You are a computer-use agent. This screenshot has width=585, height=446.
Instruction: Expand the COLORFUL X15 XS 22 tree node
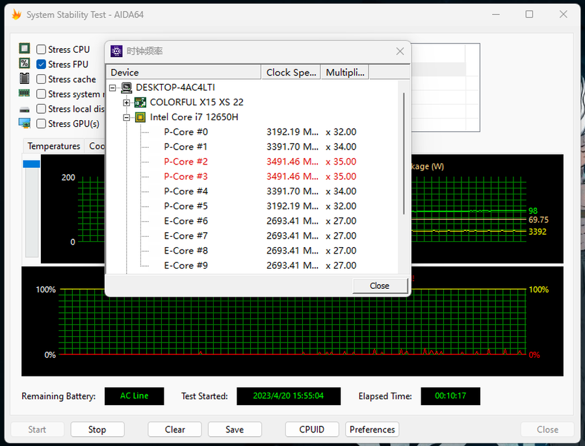126,102
